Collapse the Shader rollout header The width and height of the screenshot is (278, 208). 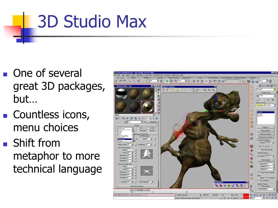137,125
